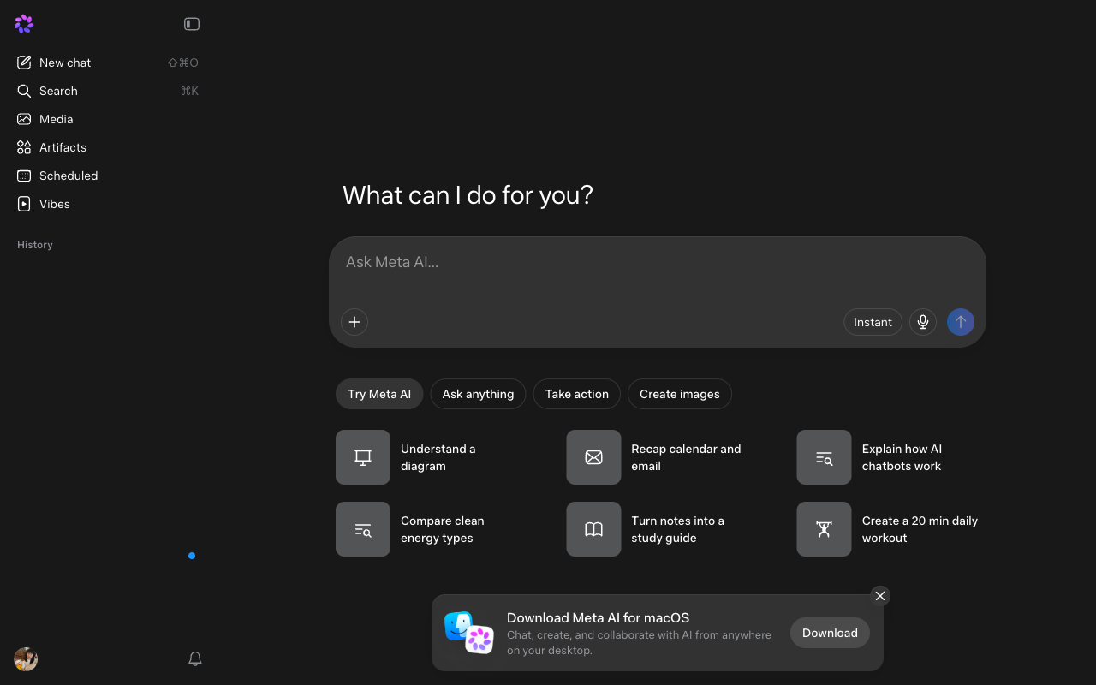Open the Vibes section
Image resolution: width=1096 pixels, height=685 pixels.
pos(107,204)
